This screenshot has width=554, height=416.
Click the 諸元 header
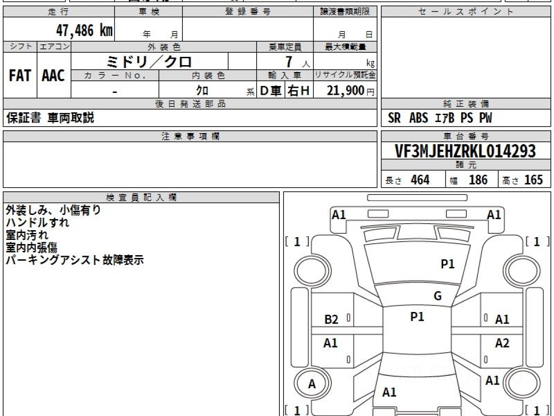pyautogui.click(x=466, y=165)
